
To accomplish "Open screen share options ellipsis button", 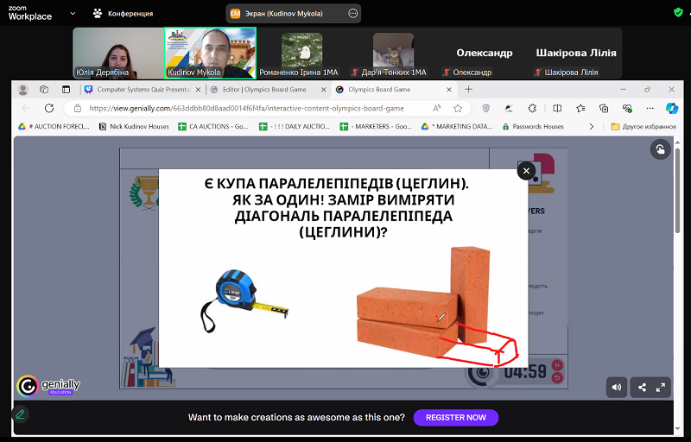I will click(352, 14).
